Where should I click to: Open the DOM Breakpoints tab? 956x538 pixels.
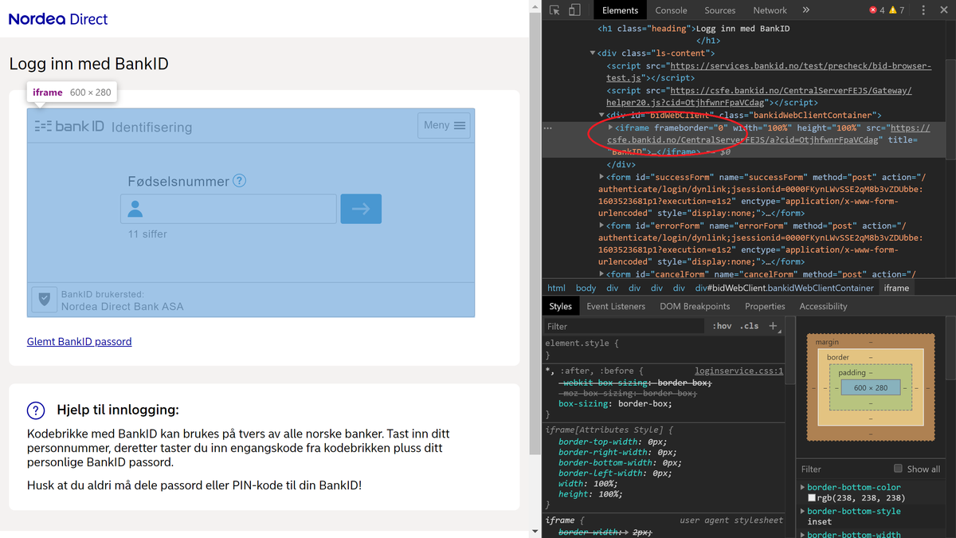pos(695,306)
